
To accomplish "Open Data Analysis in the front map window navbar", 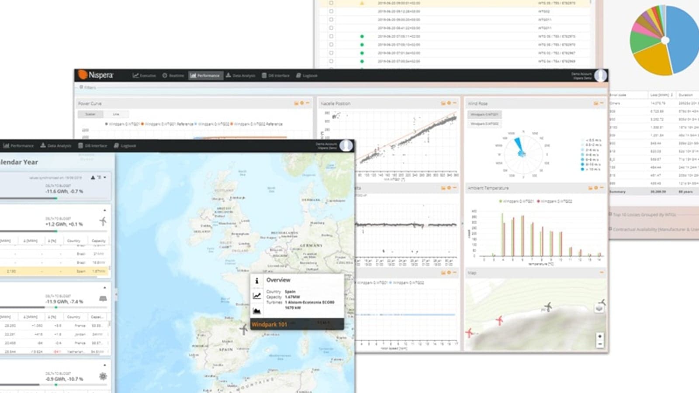I will [x=55, y=146].
